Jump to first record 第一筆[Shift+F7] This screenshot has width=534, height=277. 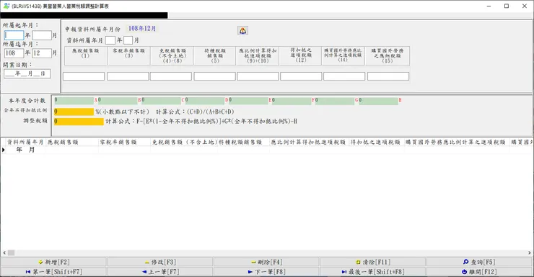click(53, 271)
